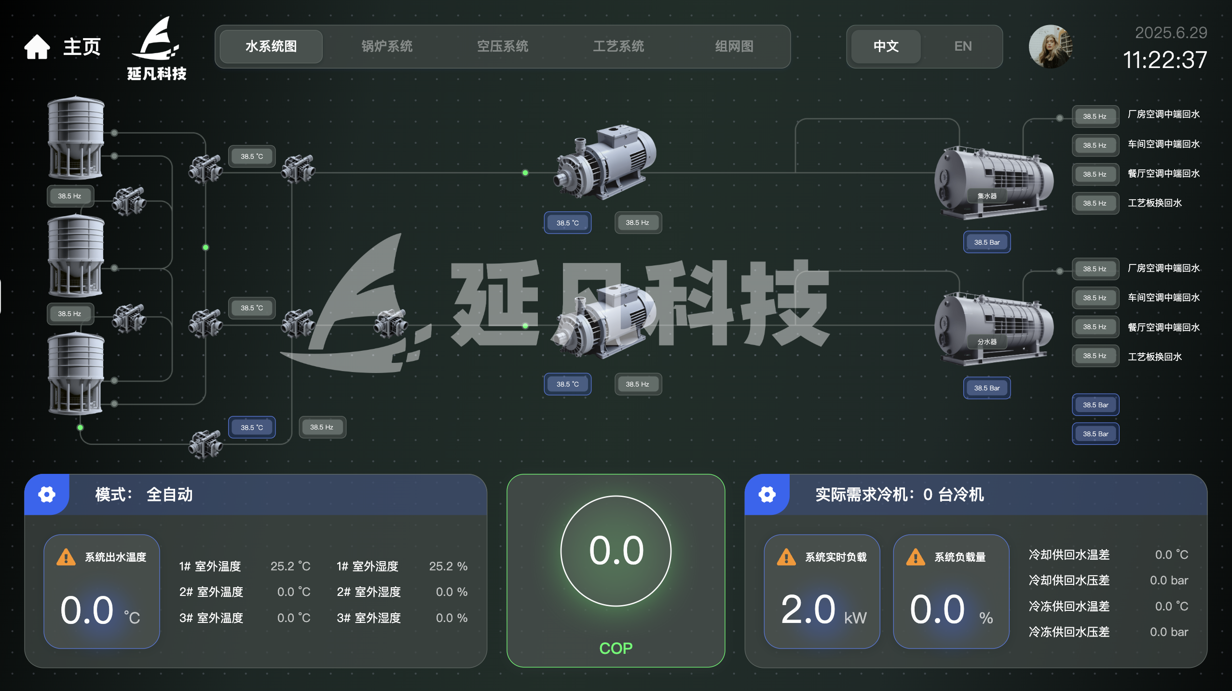Open settings gear in the 模式 panel

[x=47, y=494]
